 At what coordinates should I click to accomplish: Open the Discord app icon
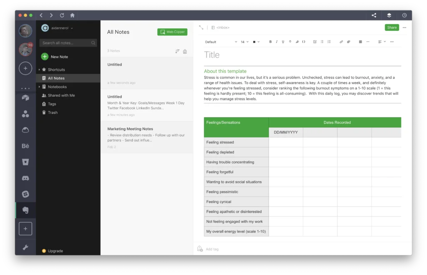(x=25, y=178)
